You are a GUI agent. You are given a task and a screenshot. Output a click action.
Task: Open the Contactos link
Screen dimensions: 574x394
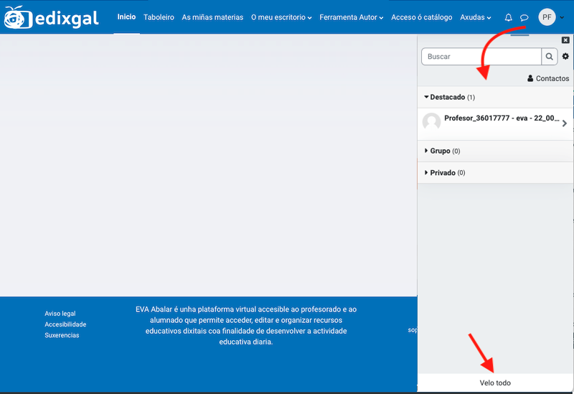coord(548,78)
